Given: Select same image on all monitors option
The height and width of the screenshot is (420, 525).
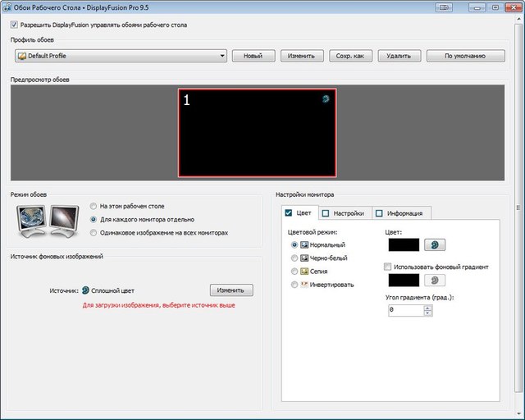Looking at the screenshot, I should 94,233.
